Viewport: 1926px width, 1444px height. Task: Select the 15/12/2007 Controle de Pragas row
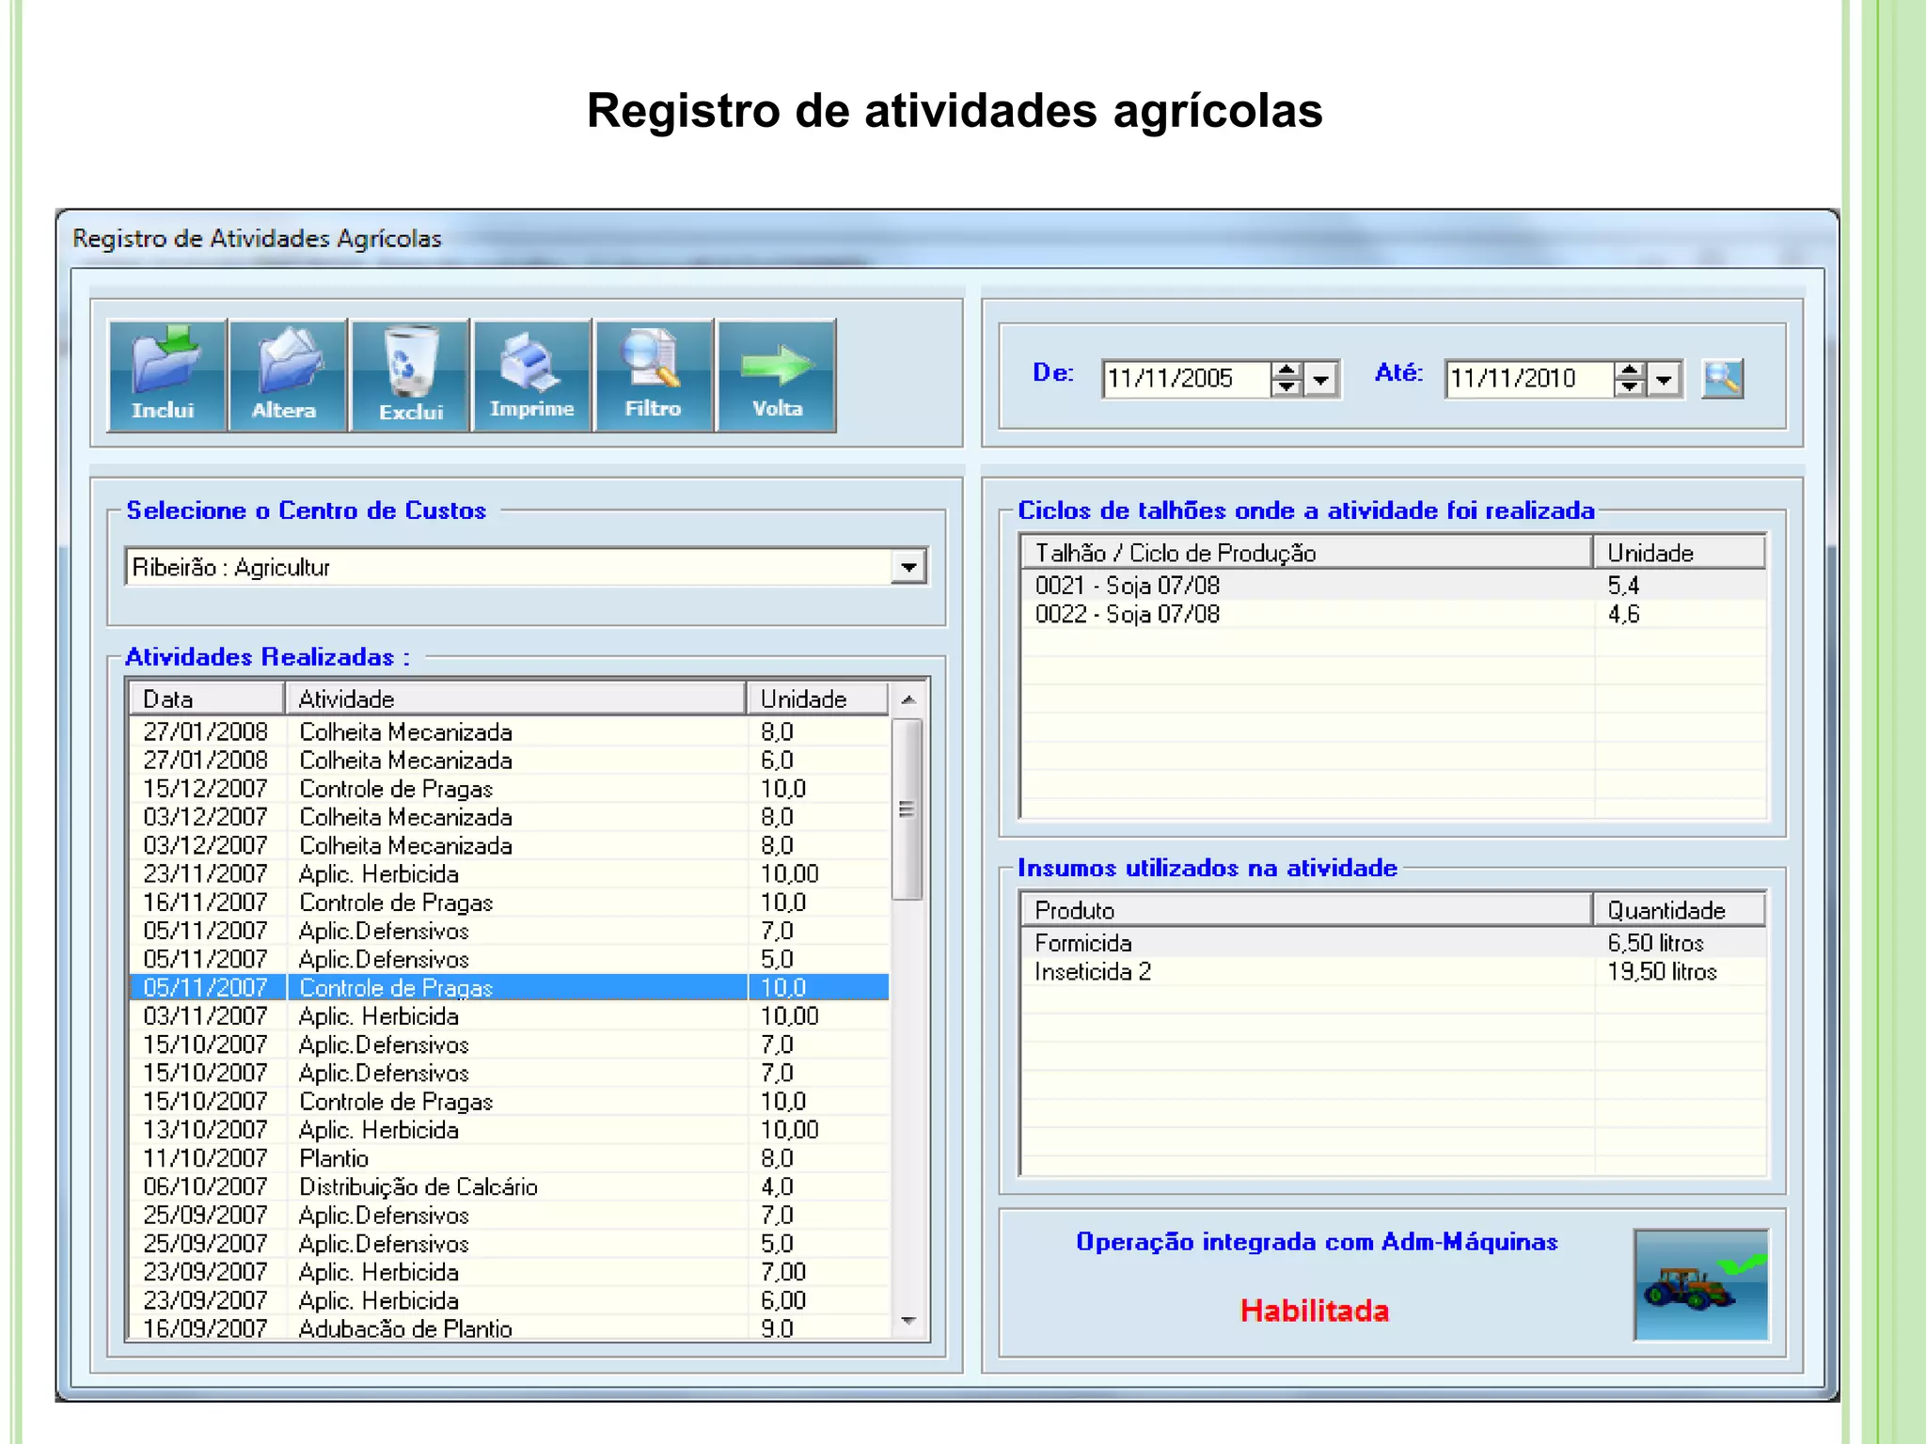[x=509, y=789]
